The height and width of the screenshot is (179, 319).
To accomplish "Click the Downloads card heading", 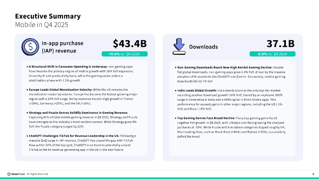I will click(203, 47).
